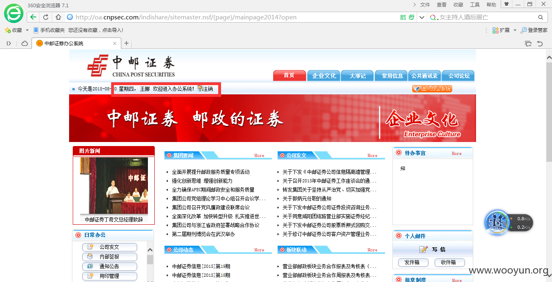Click More link beside 集团要闻
Screen dimensions: 552x282
pos(259,155)
